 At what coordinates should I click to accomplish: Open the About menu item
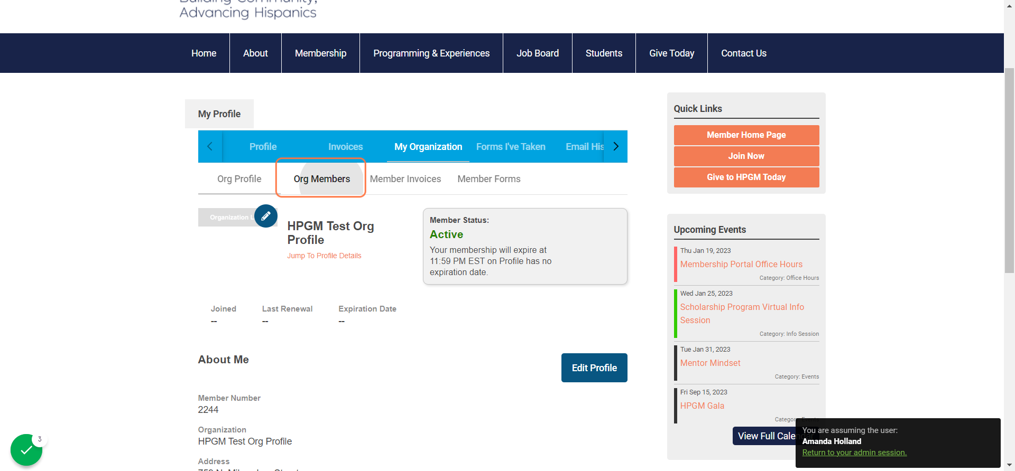click(x=255, y=53)
